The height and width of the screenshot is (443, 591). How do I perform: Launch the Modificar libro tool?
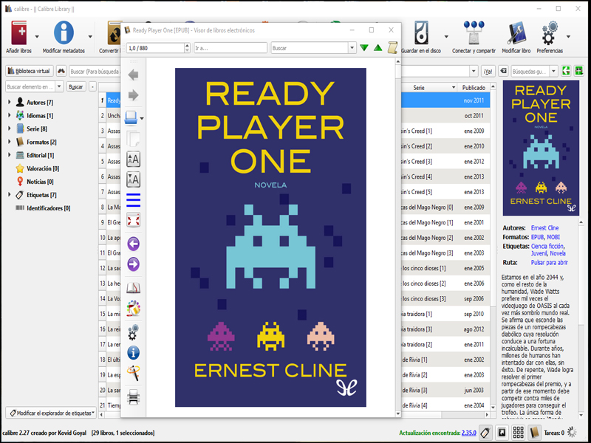(516, 33)
